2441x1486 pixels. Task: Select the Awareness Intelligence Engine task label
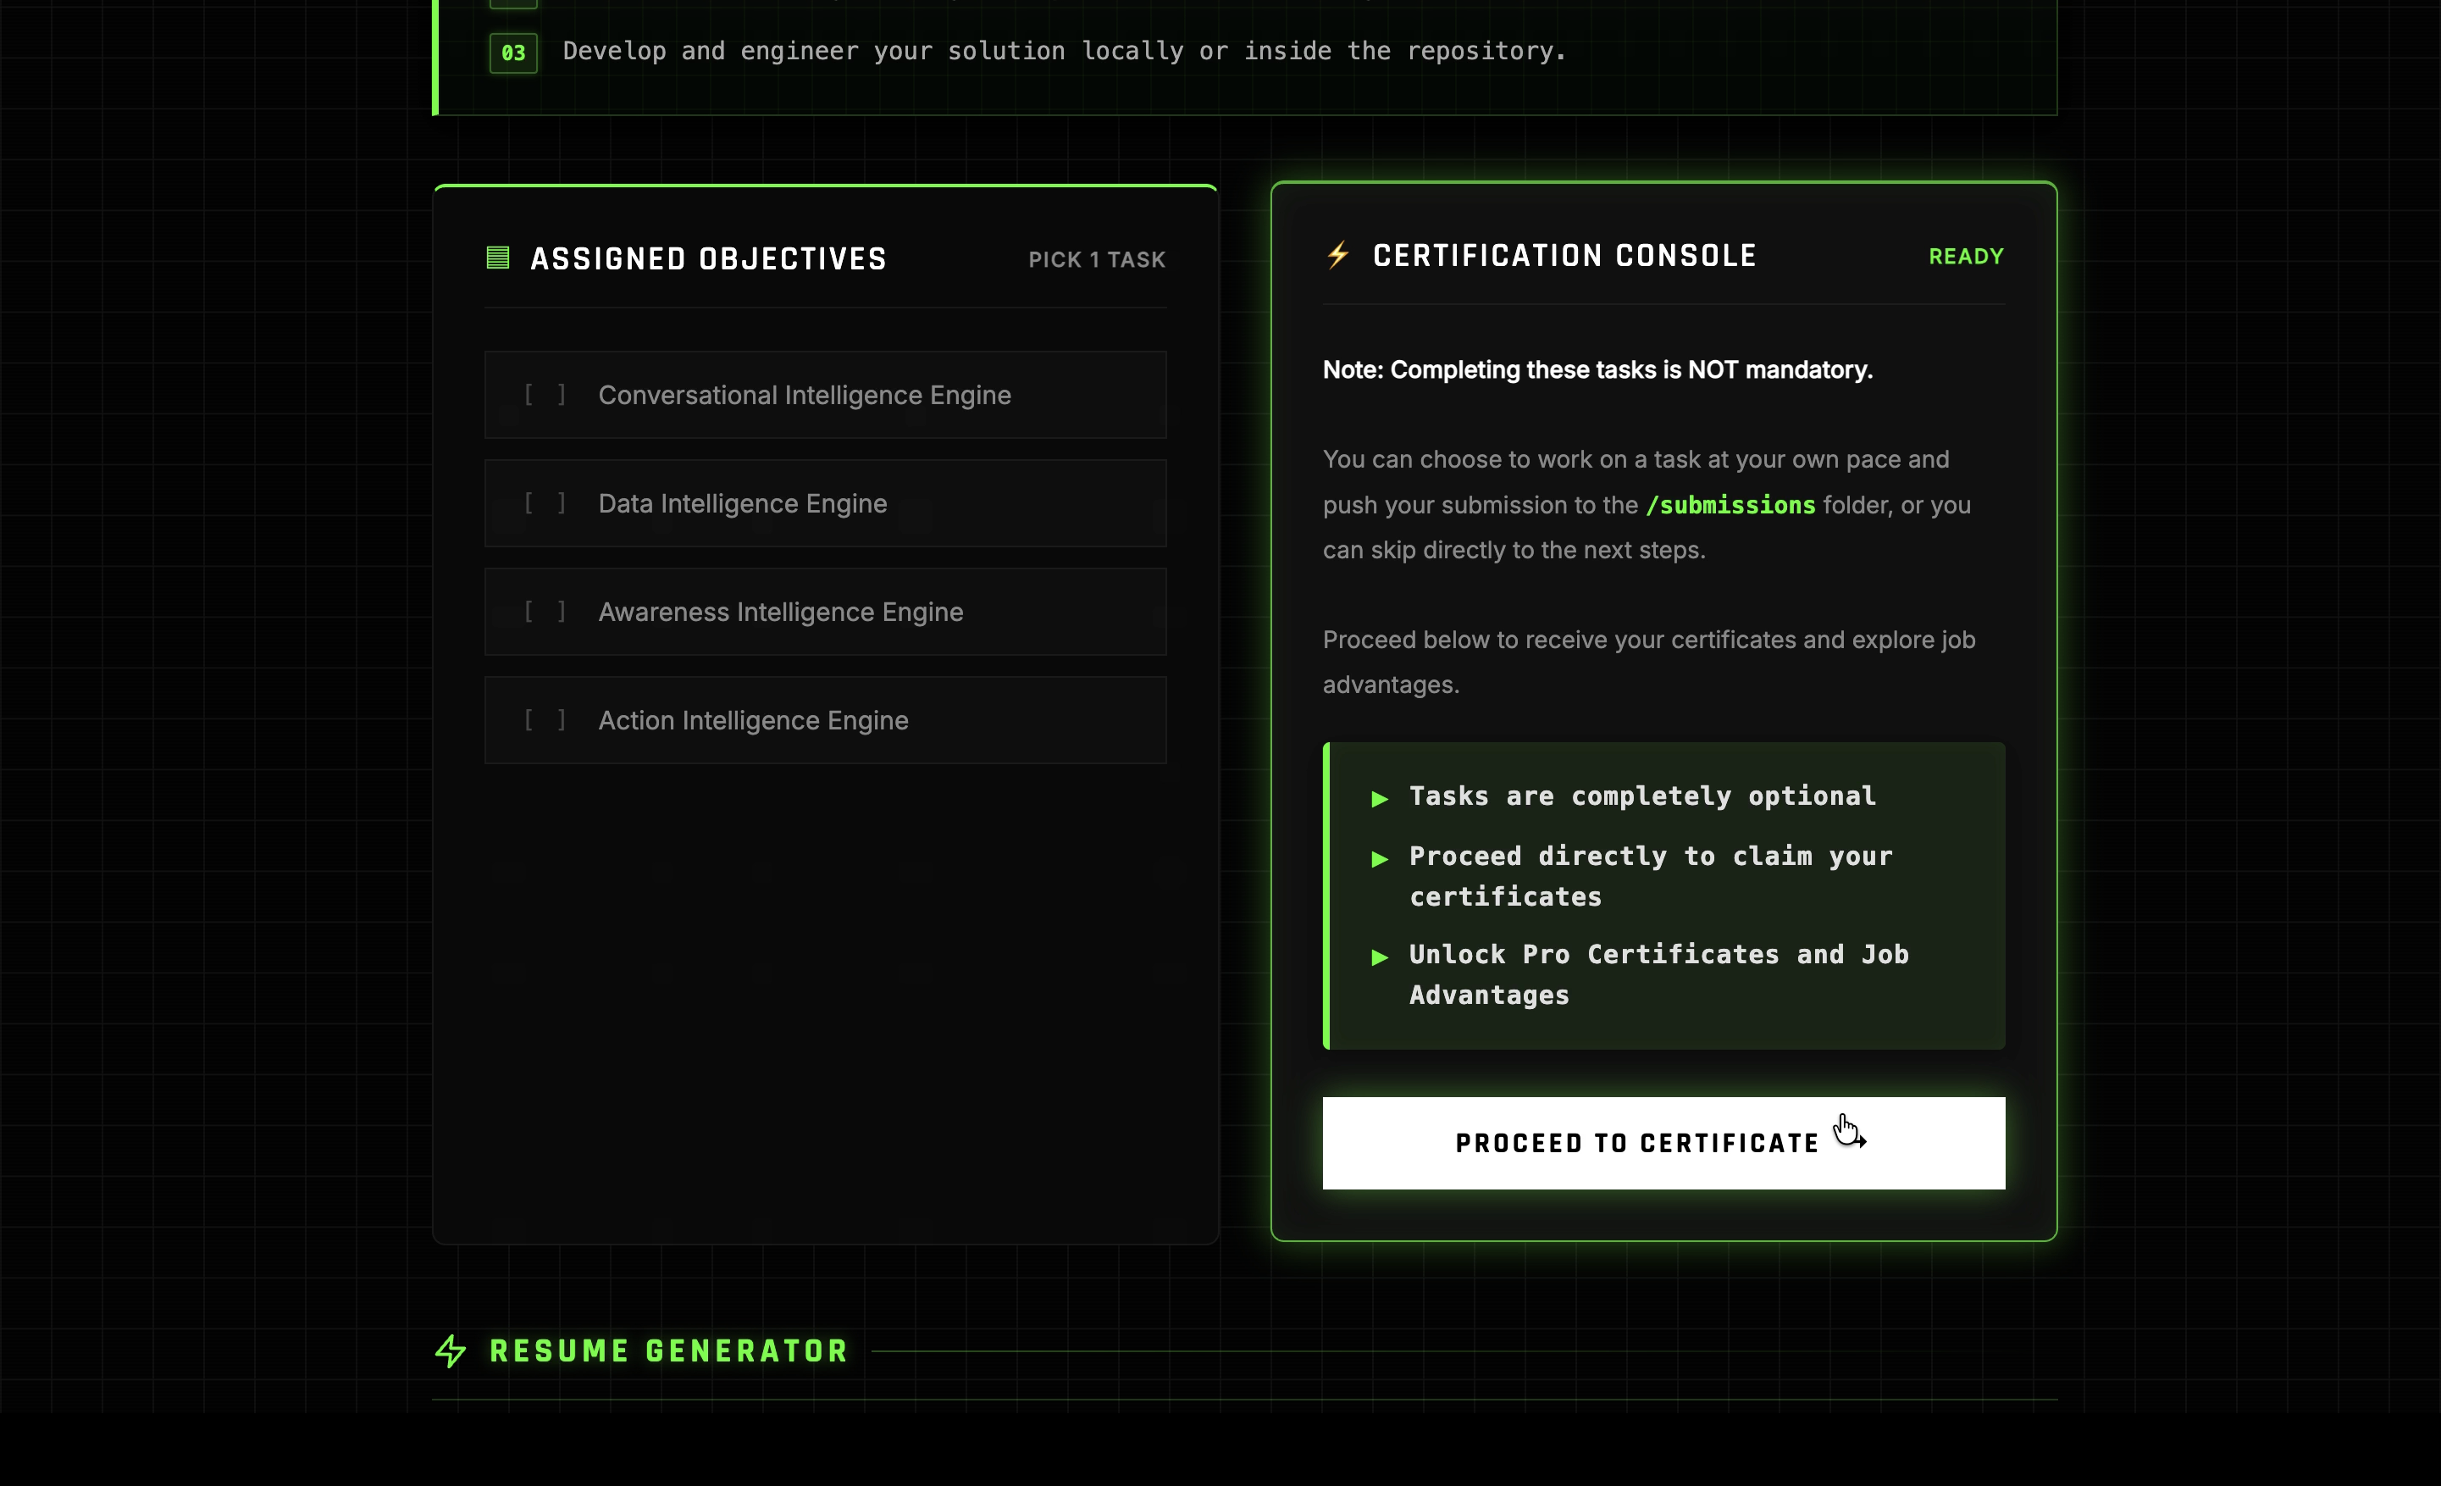(x=781, y=613)
